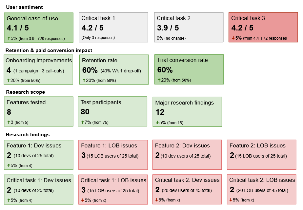
Task: Select the Critical task 2: LOB issues card
Action: point(262,189)
